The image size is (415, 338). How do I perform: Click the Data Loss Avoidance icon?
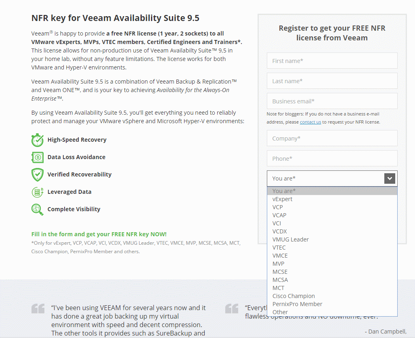pyautogui.click(x=37, y=157)
